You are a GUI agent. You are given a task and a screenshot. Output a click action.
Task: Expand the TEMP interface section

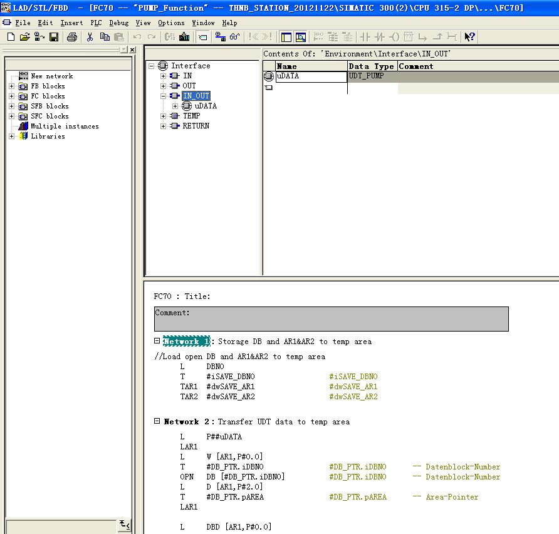click(x=164, y=116)
